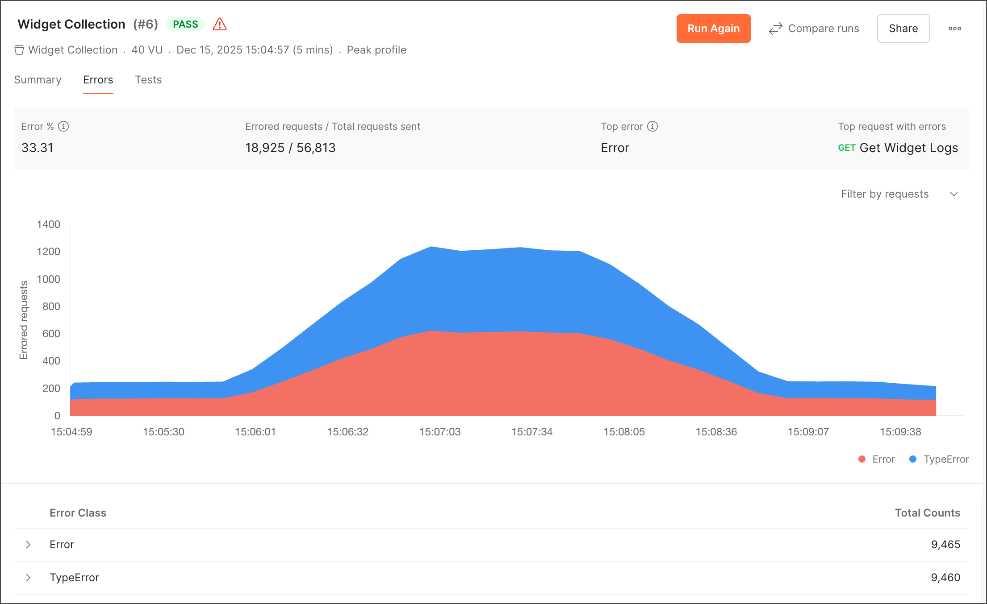Click the Error % info icon
The width and height of the screenshot is (987, 604).
(x=64, y=127)
